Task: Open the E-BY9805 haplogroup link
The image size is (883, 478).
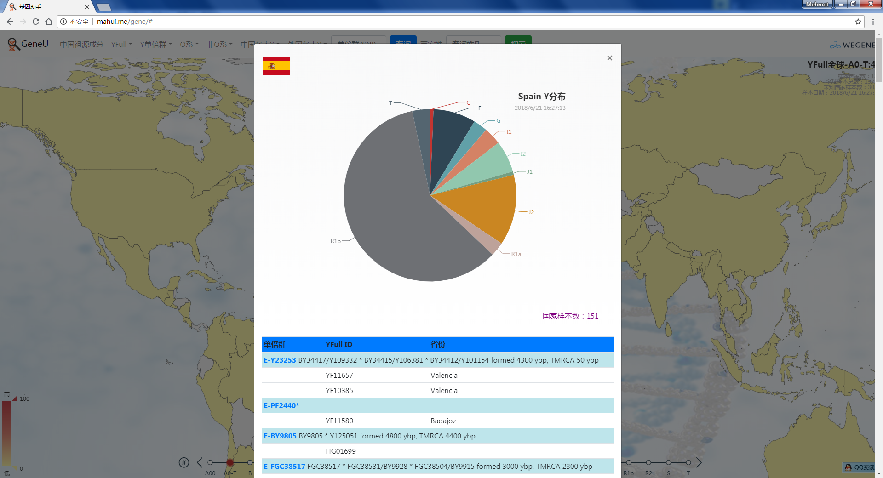Action: [280, 436]
